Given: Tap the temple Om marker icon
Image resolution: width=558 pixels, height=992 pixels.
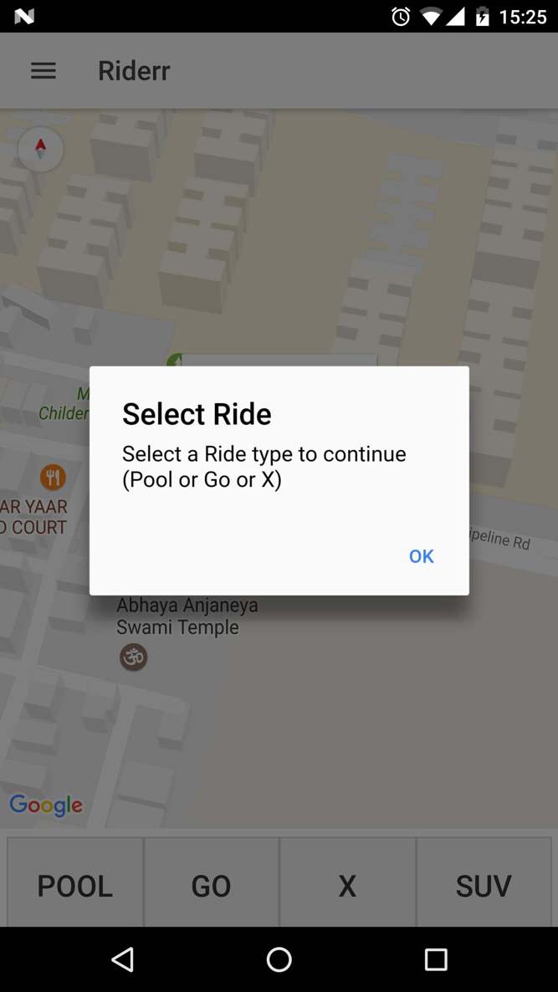Looking at the screenshot, I should tap(134, 657).
